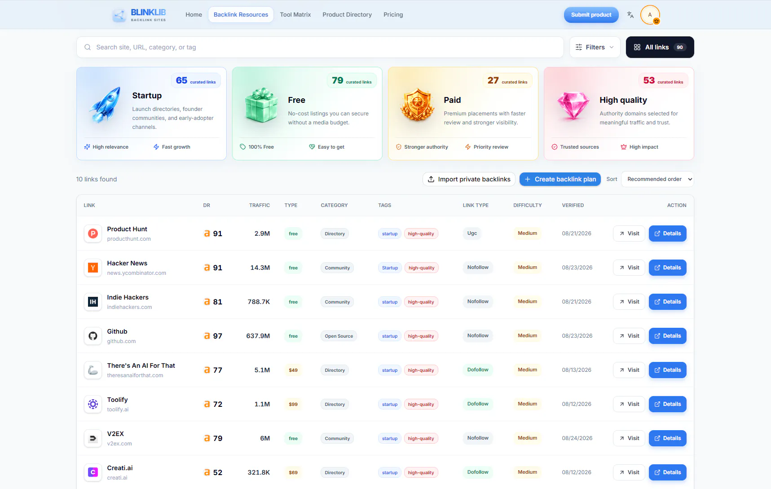Click the High relevance sparkle icon

coord(87,147)
